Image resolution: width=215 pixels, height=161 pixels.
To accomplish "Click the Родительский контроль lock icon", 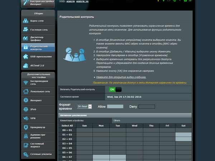I will pyautogui.click(x=26, y=47).
